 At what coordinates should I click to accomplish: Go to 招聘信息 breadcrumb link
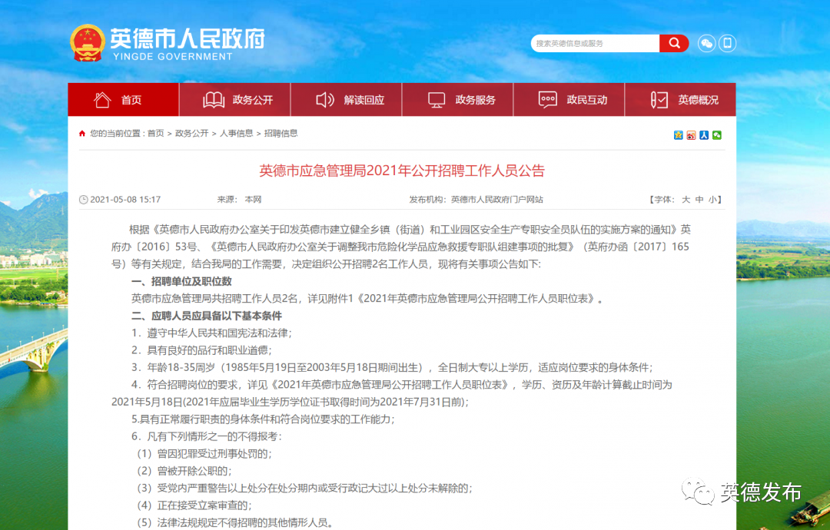281,134
